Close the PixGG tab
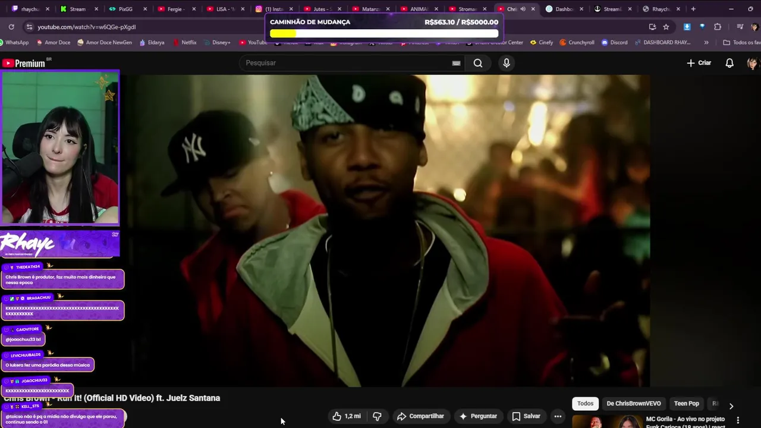The height and width of the screenshot is (428, 761). [x=146, y=9]
